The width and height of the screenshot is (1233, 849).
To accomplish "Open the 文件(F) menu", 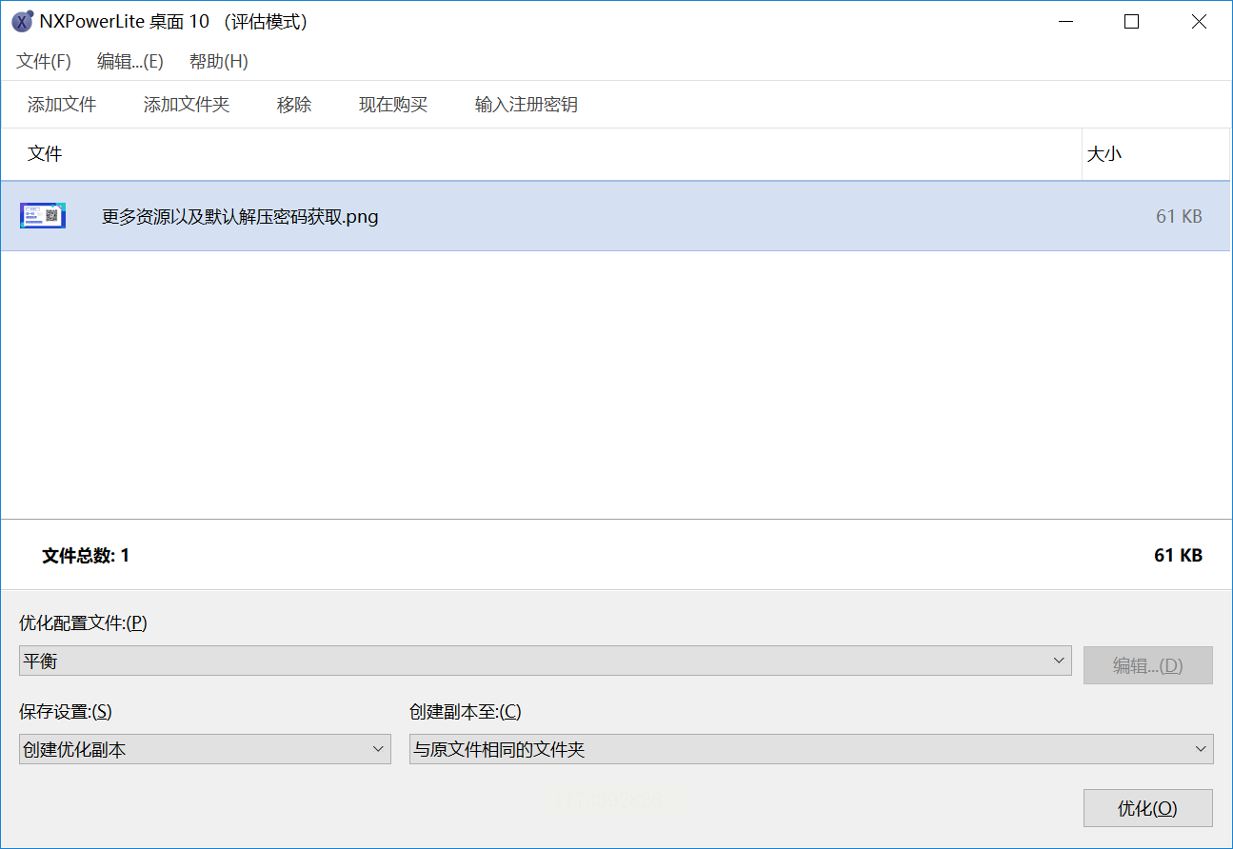I will (44, 62).
